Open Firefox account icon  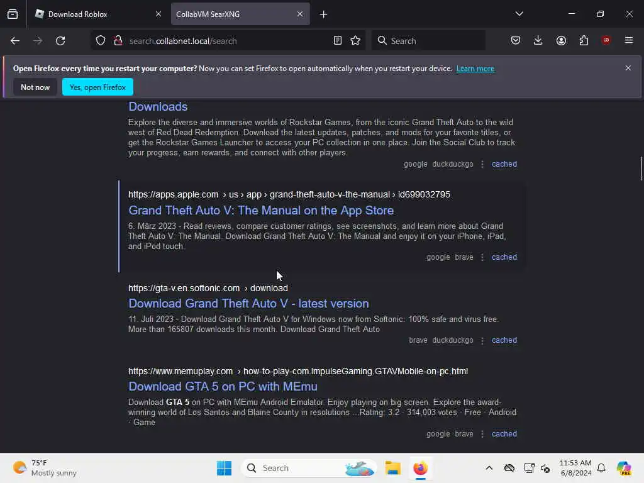(561, 41)
